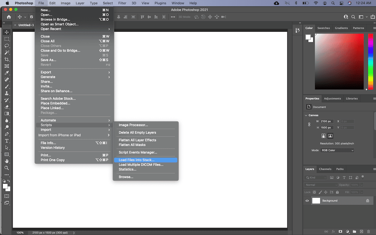
Task: Select the Blur tool
Action: click(7, 120)
